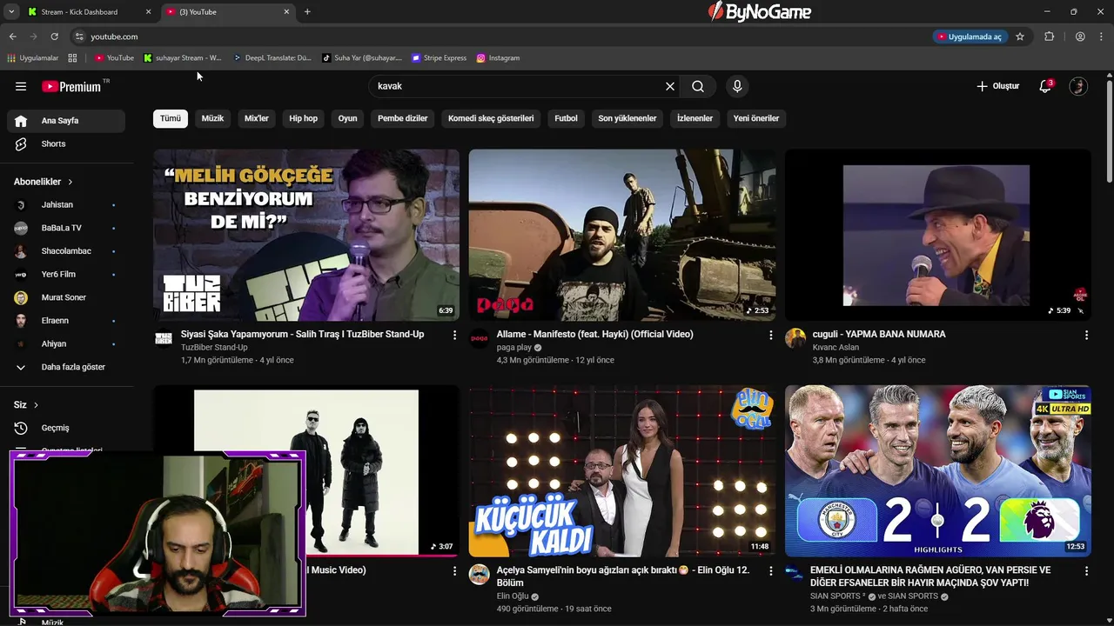Open Geçmiş history in sidebar

pos(66,428)
